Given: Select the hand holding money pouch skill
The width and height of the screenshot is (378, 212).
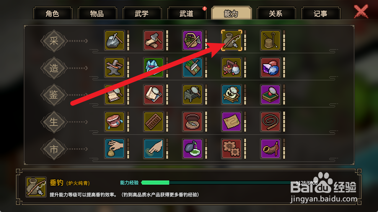Looking at the screenshot, I should (x=115, y=149).
